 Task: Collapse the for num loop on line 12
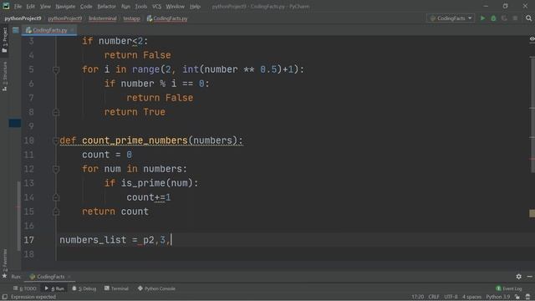pyautogui.click(x=56, y=169)
